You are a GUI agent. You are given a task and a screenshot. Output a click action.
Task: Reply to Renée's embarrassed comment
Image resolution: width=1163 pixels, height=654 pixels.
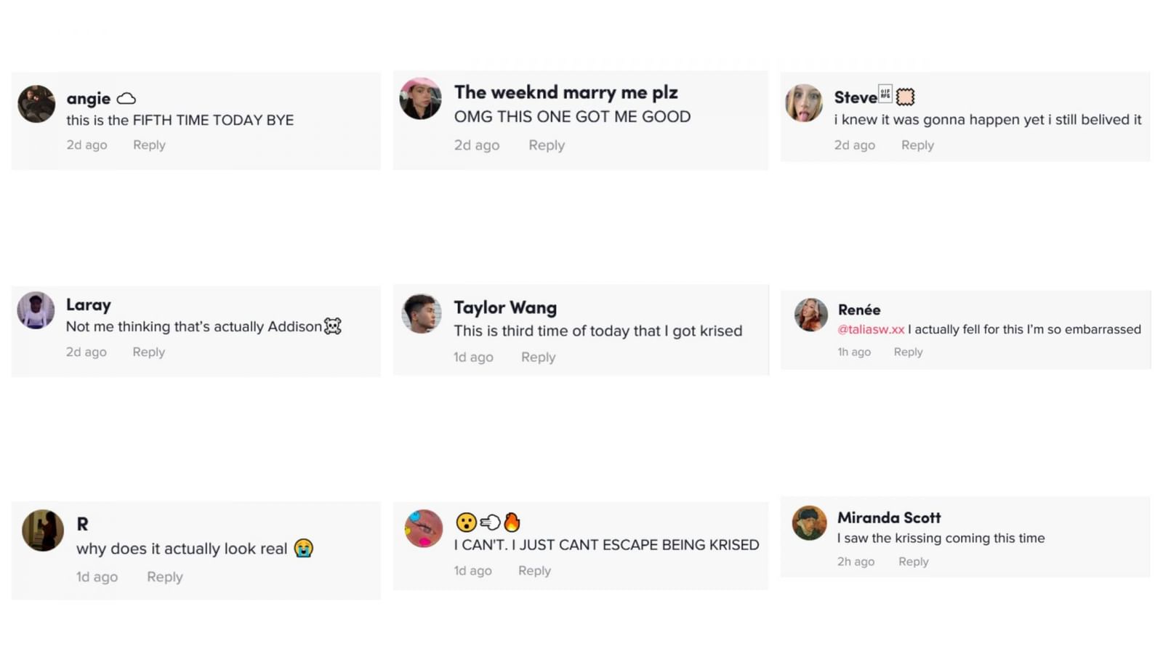(908, 352)
